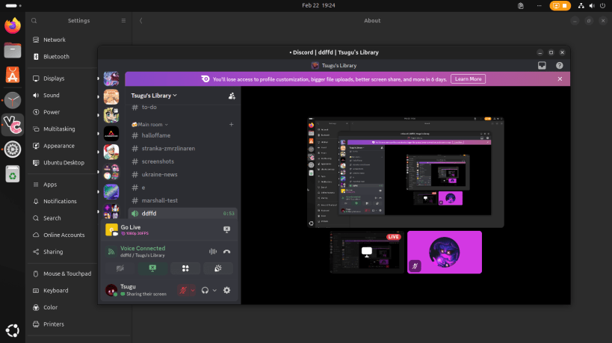
Task: Unmute the red microphone button
Action: point(182,291)
